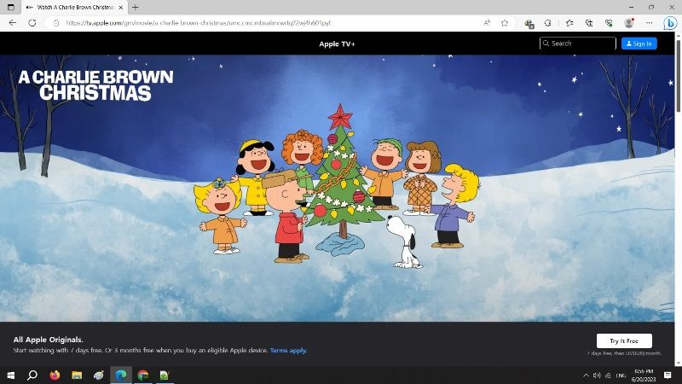Click the page vertical scrollbar thumb
682x384 pixels.
pos(678,76)
